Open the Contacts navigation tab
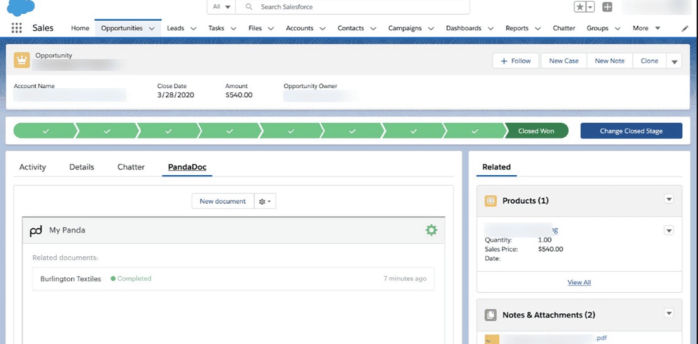698x344 pixels. coord(351,28)
